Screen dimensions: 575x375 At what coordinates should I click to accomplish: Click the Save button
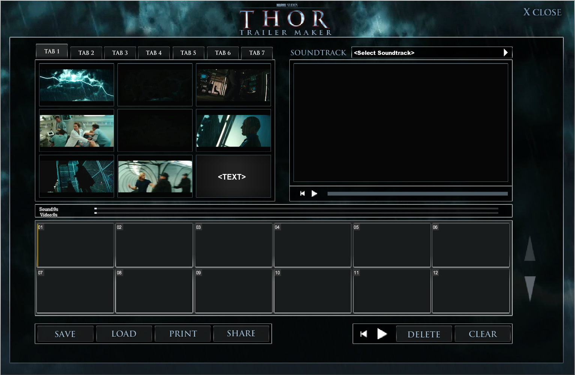coord(65,334)
